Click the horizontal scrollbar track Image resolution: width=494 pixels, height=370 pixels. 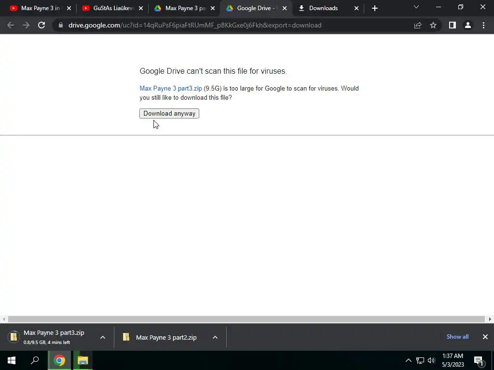(246, 319)
